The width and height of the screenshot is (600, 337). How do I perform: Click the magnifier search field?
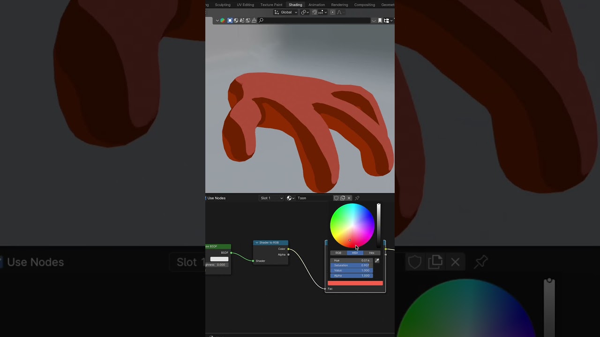(314, 21)
